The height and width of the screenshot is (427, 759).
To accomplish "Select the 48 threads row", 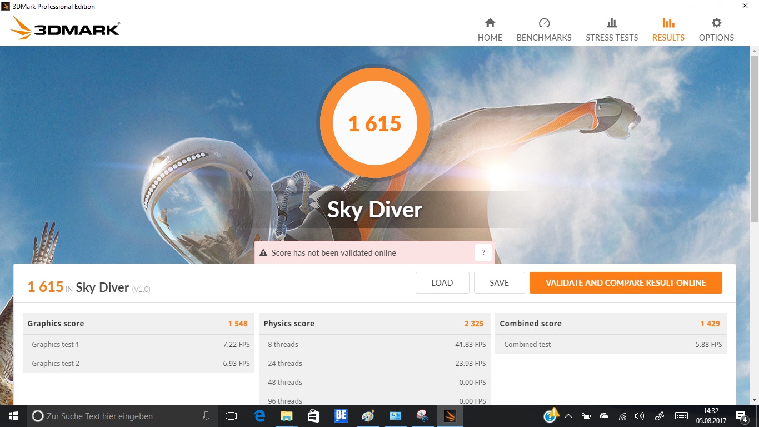I will pos(374,382).
